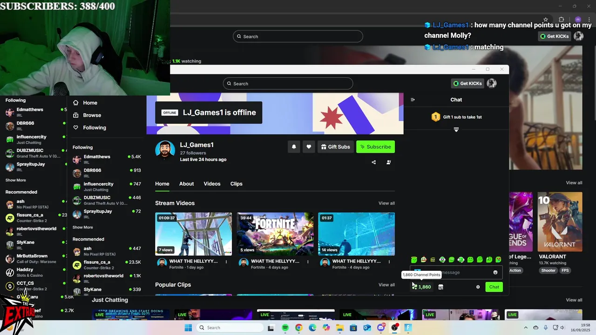Image resolution: width=596 pixels, height=335 pixels.
Task: View all categories in background window
Action: (x=574, y=183)
